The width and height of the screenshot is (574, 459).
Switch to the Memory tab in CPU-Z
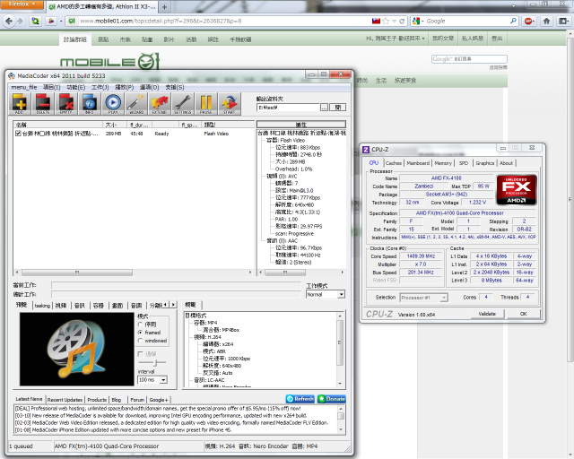(x=443, y=163)
